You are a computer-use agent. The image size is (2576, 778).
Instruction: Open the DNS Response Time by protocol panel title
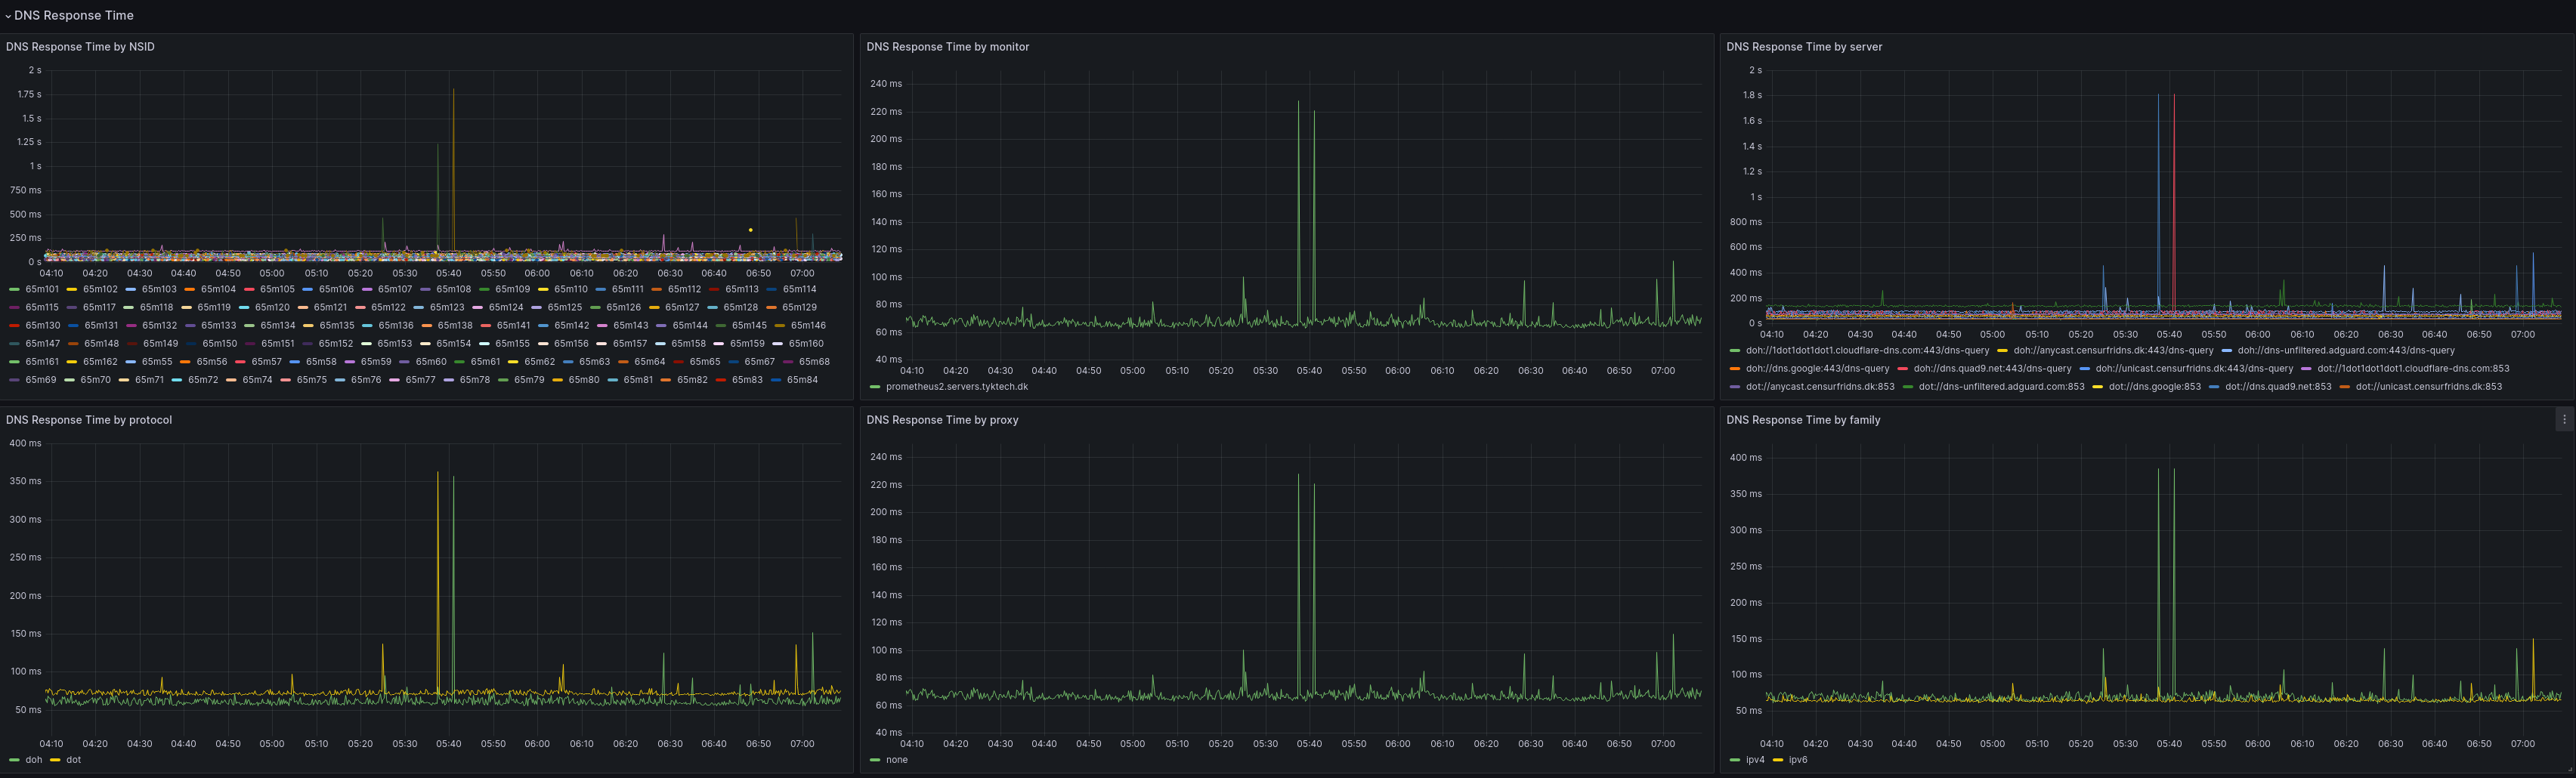click(x=89, y=420)
